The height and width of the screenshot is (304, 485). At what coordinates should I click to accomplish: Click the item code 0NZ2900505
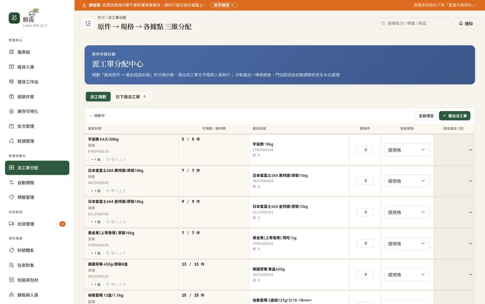[x=98, y=183]
